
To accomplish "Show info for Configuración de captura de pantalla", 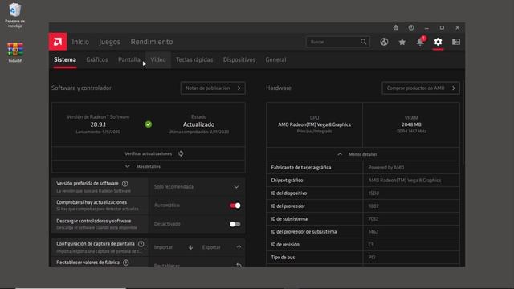I will tap(141, 244).
